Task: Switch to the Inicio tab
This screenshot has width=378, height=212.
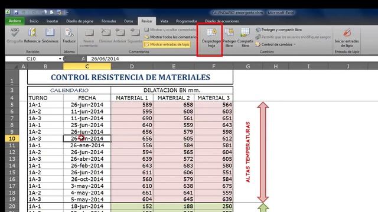Action: pos(34,21)
